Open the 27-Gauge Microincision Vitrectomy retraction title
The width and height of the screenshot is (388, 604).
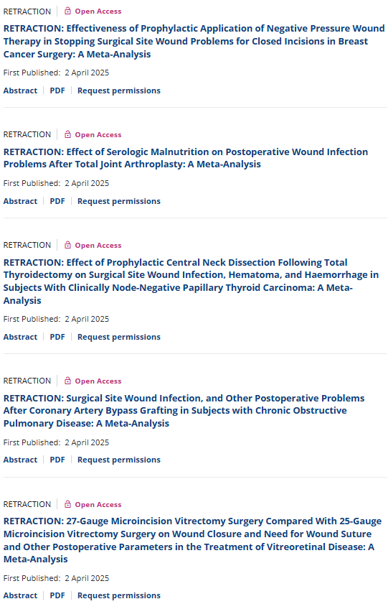[193, 540]
